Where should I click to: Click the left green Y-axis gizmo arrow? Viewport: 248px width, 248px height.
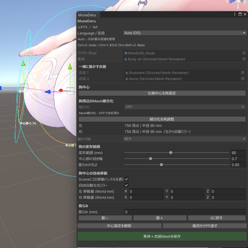pos(23,63)
